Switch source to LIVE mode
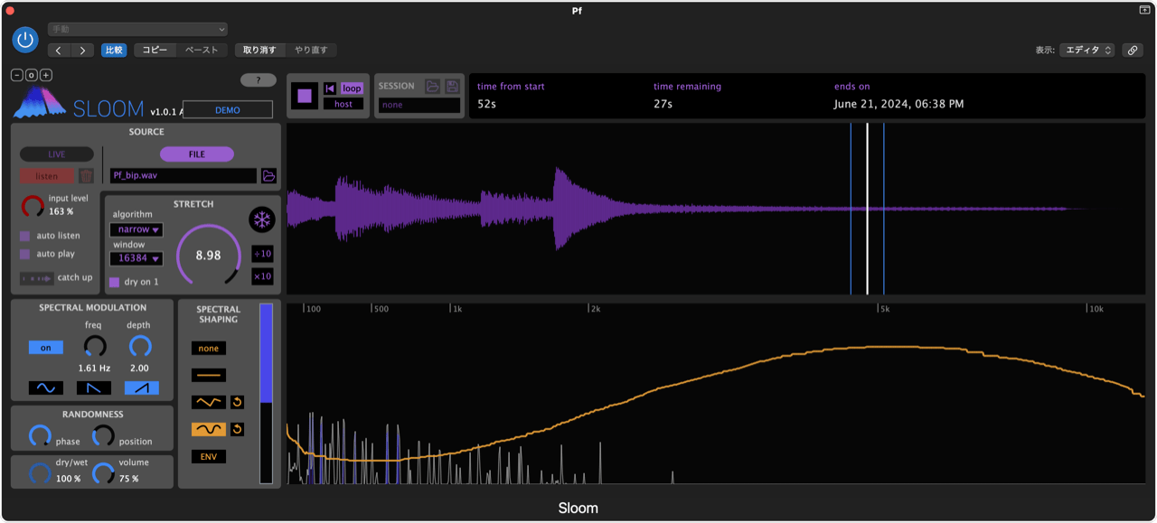Viewport: 1157px width, 523px height. [57, 154]
